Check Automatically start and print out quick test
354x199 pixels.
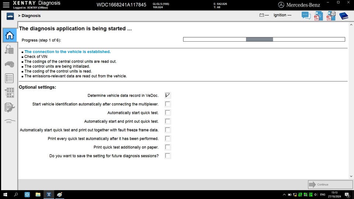167,121
